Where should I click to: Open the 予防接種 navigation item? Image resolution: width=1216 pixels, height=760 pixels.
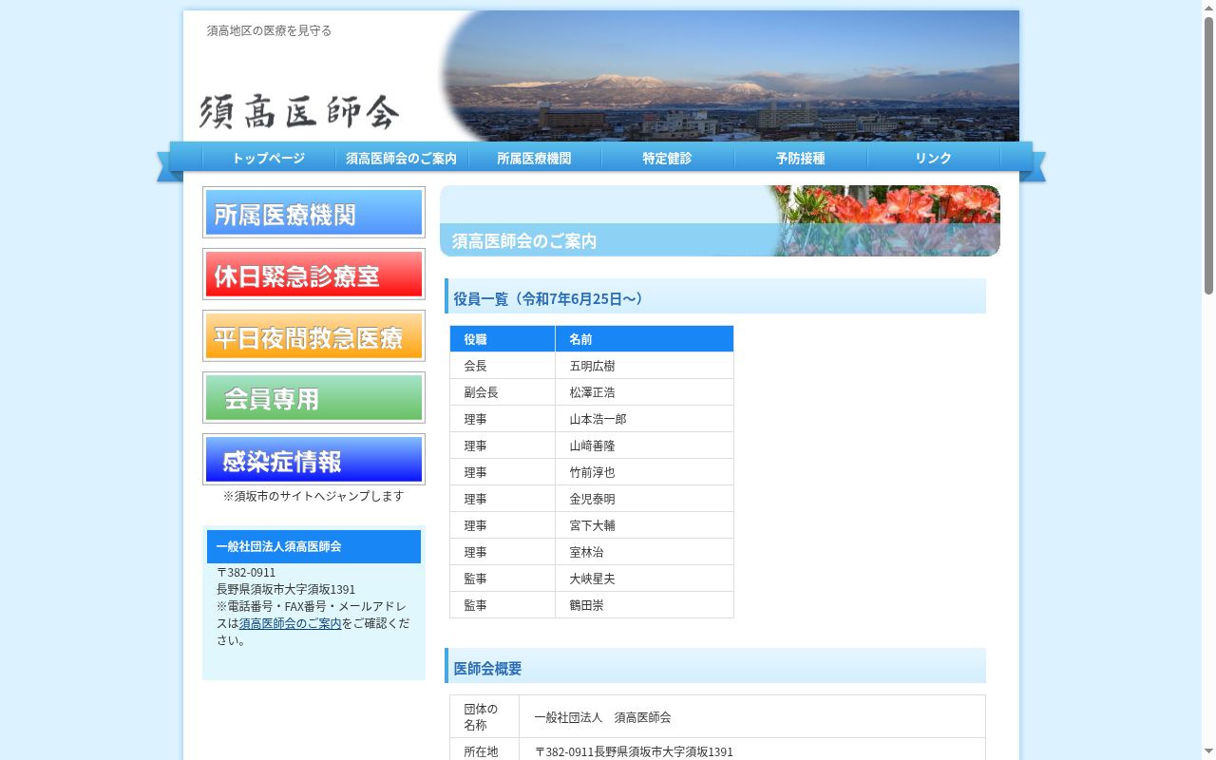[801, 159]
